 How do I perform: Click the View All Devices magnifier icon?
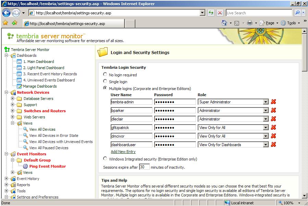tap(26, 129)
